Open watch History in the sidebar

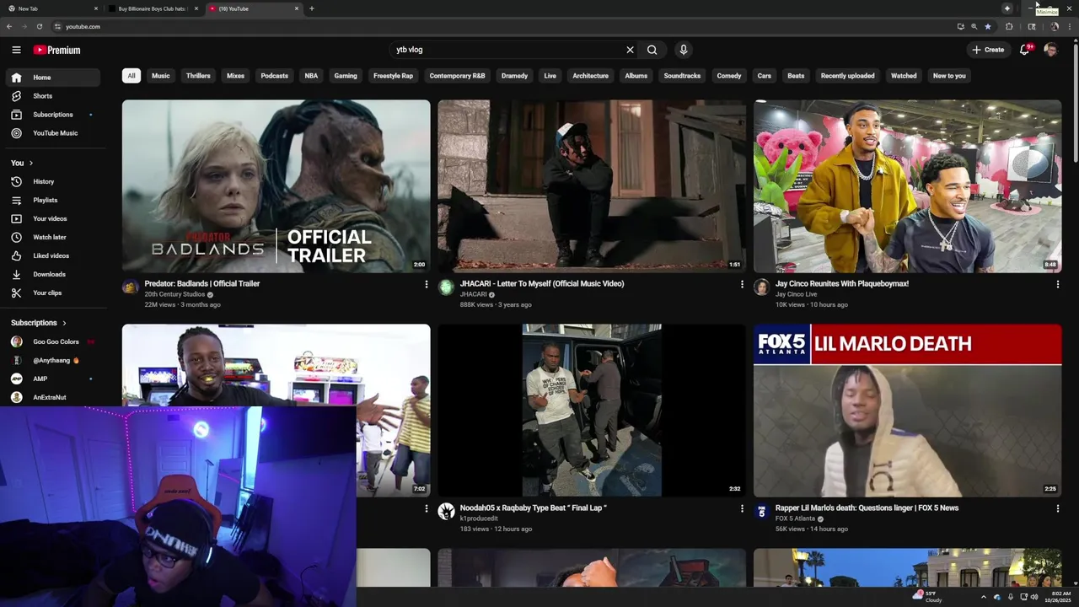tap(53, 181)
